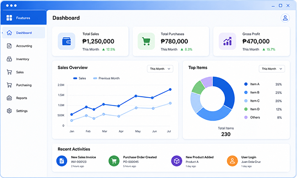
Task: Click the Total Items 230 count
Action: click(x=226, y=134)
